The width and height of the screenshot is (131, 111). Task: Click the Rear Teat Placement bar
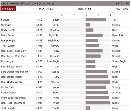pos(98,103)
